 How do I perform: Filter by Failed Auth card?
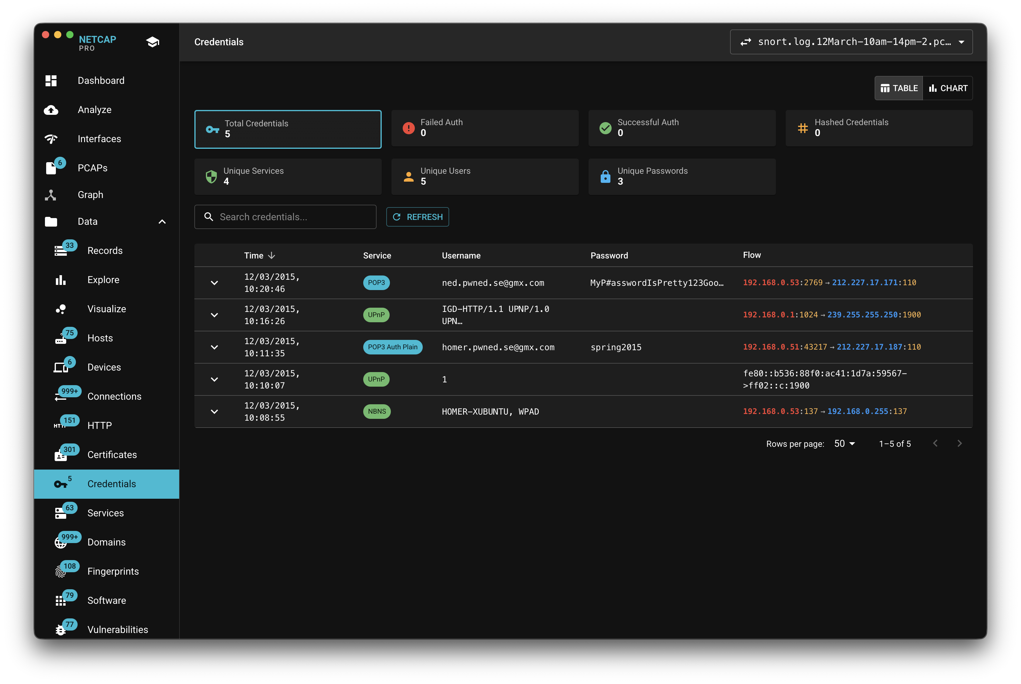click(x=485, y=128)
